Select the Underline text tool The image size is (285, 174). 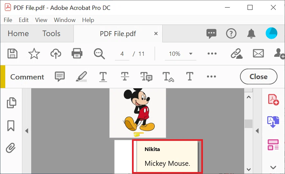click(x=103, y=77)
